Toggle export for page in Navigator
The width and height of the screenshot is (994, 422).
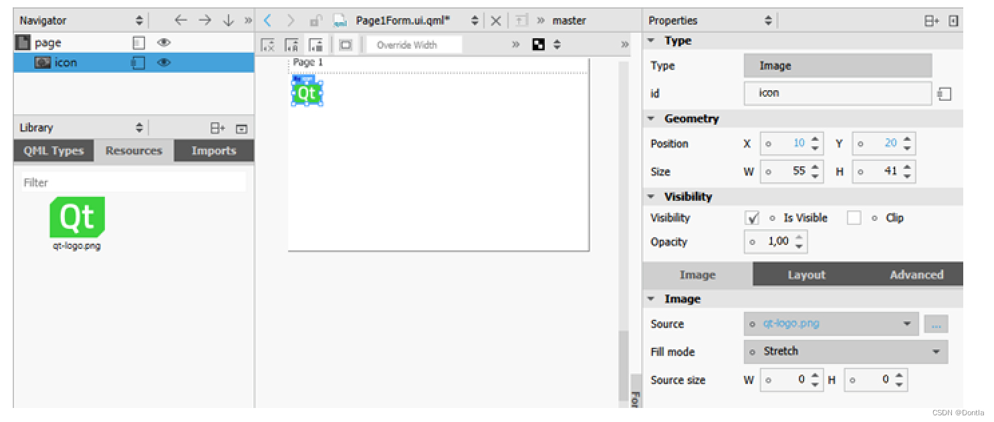[x=138, y=43]
